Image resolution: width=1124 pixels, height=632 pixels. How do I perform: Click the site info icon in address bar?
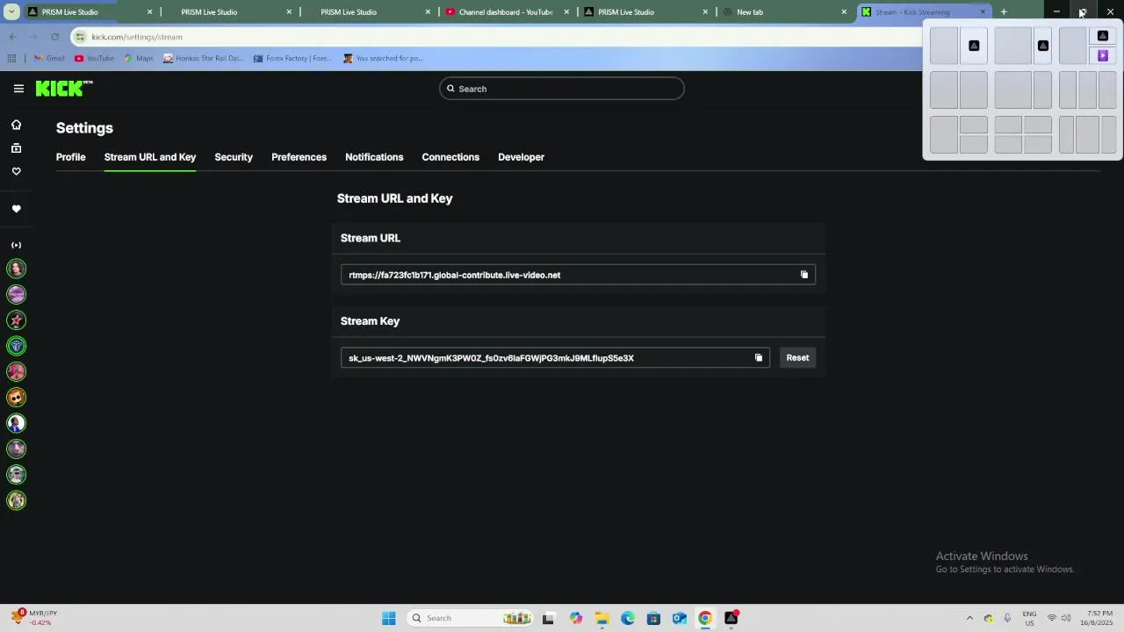[81, 37]
